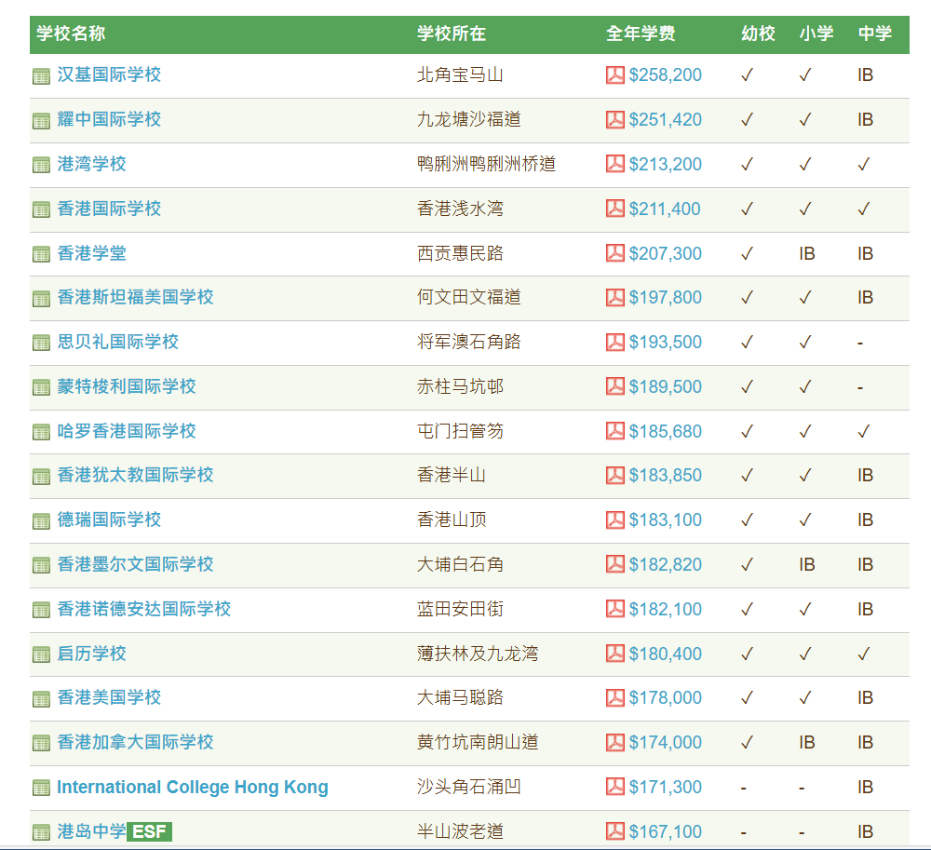
Task: Click the $180,400 tuition fee link
Action: pyautogui.click(x=665, y=654)
